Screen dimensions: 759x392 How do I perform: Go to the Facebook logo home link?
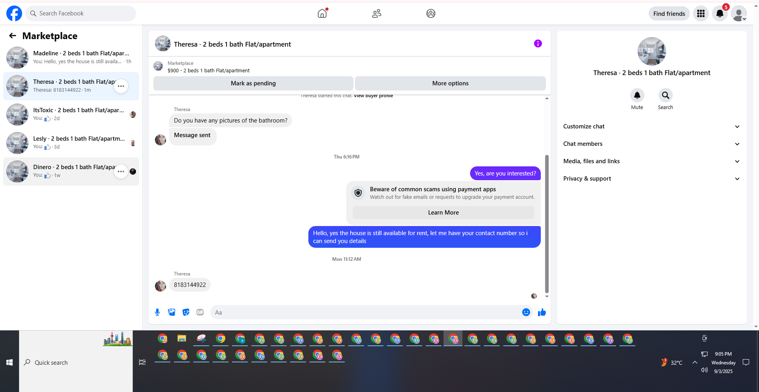14,13
